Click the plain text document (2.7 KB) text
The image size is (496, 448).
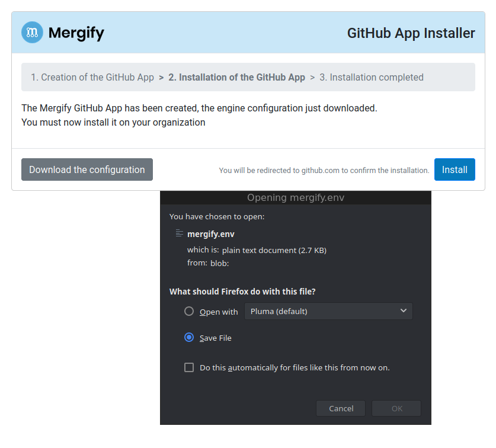tap(274, 250)
